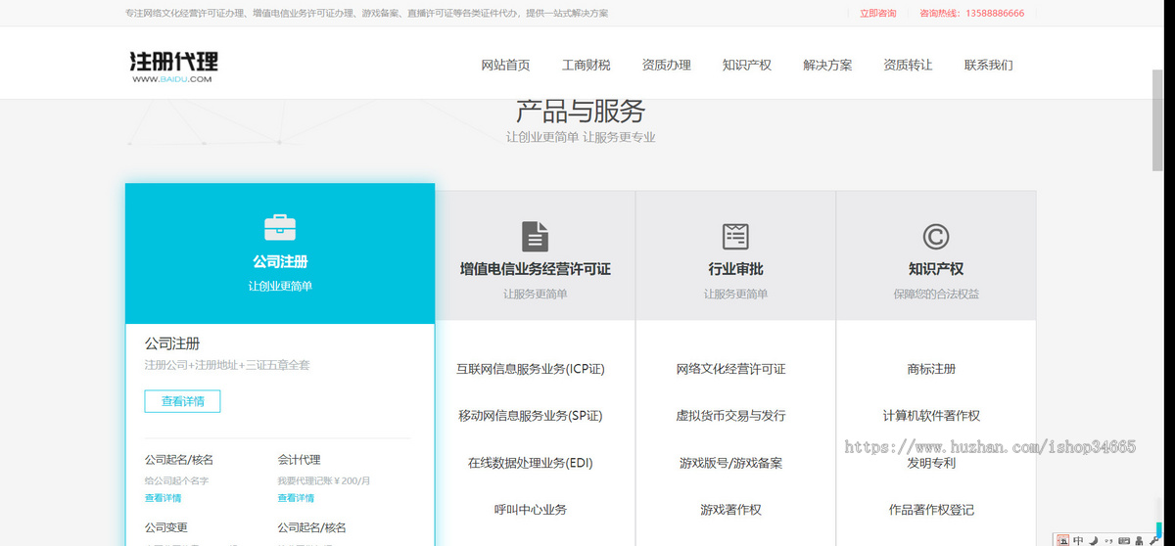Click 公司起名/核名 title beside 公司变更
This screenshot has height=546, width=1175.
[311, 527]
